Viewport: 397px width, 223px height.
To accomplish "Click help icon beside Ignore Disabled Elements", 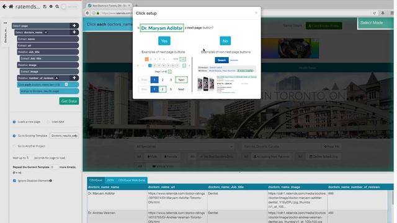I will click(x=51, y=180).
